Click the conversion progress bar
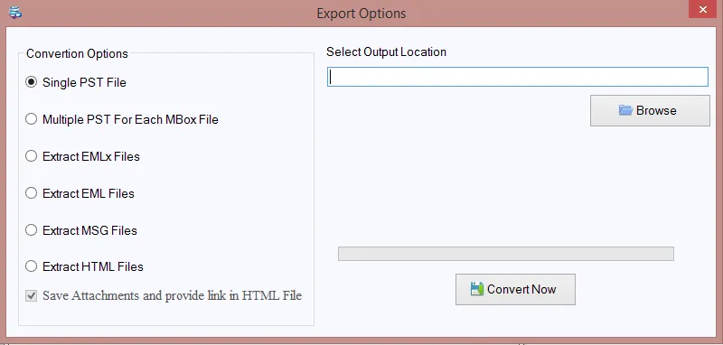This screenshot has height=345, width=723. (506, 254)
